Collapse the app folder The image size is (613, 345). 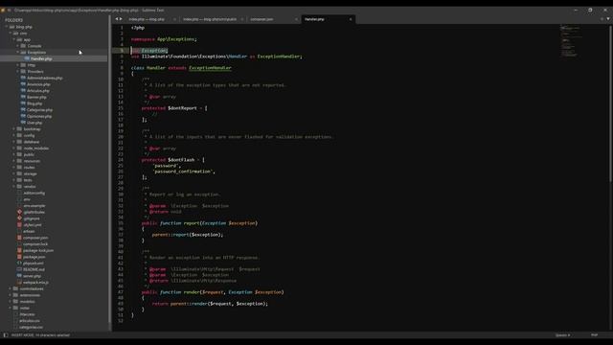[14, 39]
